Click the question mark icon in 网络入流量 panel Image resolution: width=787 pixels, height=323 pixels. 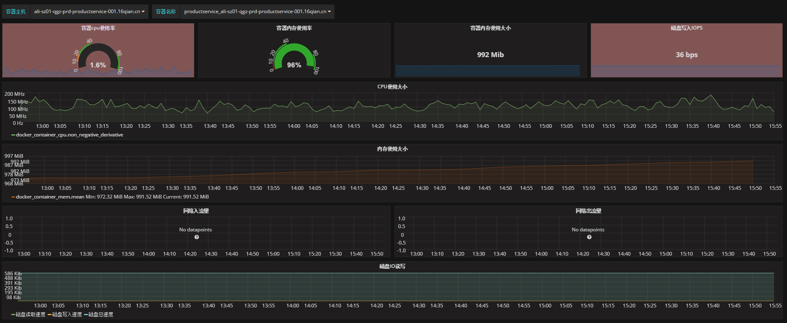(x=196, y=237)
